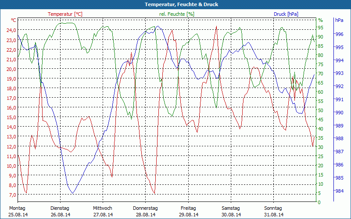This screenshot has width=351, height=219.
Task: Click the '24,0' temperature axis value
Action: click(11, 30)
